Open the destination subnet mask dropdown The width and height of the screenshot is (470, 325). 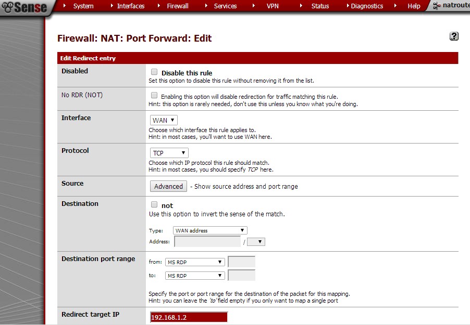(256, 242)
